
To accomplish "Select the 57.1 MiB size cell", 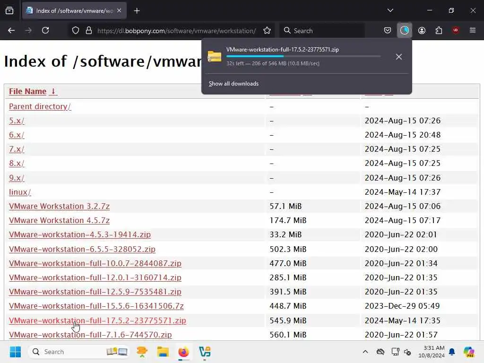I will (x=285, y=206).
